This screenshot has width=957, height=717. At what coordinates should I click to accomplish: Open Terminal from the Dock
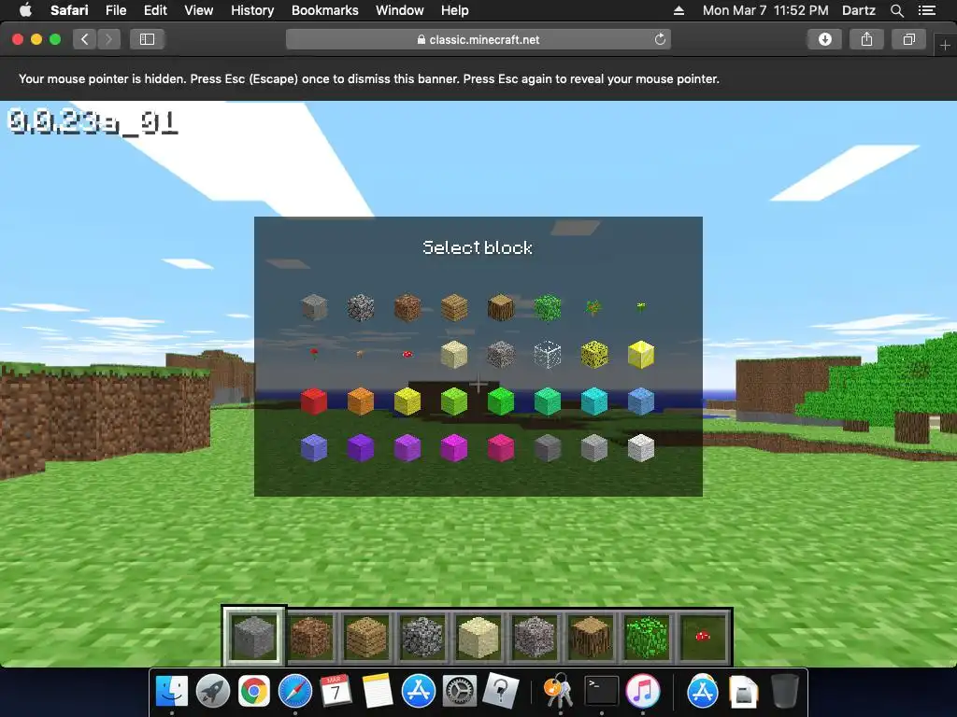(x=601, y=692)
